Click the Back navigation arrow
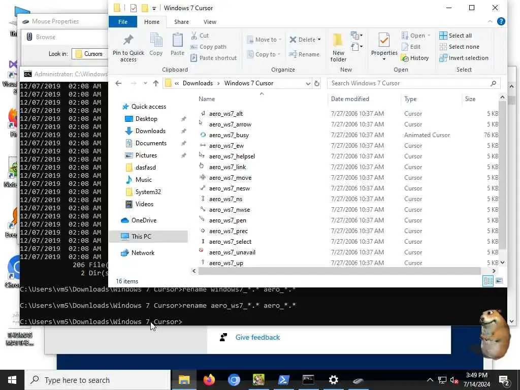Image resolution: width=520 pixels, height=390 pixels. 118,83
